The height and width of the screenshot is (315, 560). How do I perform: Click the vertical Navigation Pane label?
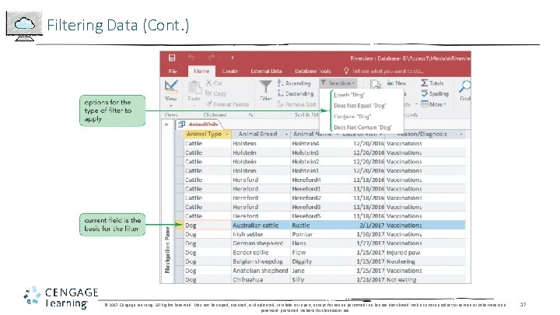(167, 250)
